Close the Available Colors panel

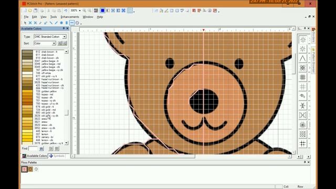[67, 28]
